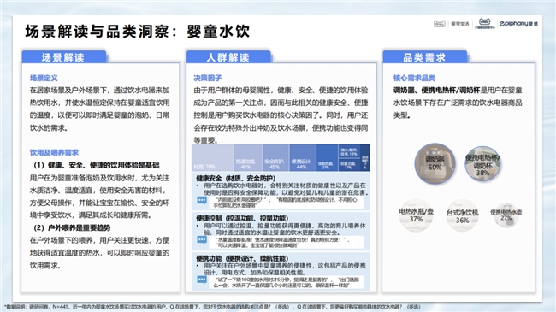Click the chat bubble icon under 便携功能
The image size is (556, 312).
tap(202, 280)
